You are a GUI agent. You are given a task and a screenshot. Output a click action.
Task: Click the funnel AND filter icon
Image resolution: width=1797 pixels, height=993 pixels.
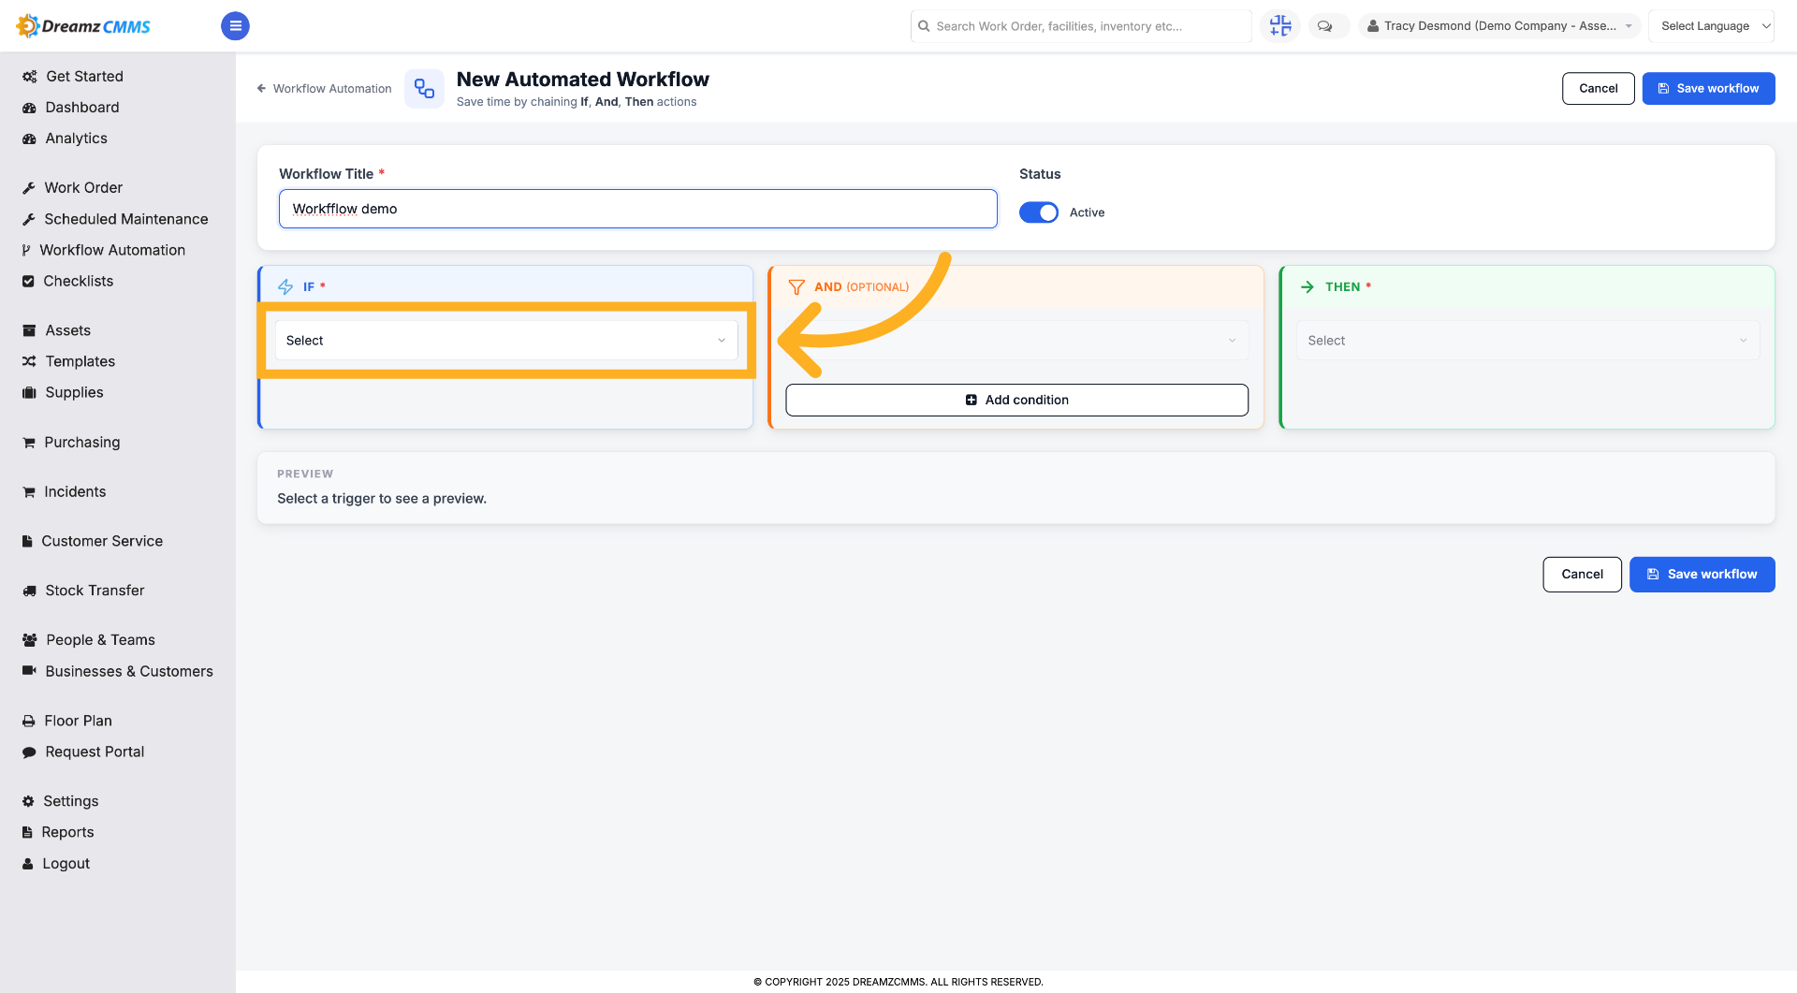click(796, 287)
